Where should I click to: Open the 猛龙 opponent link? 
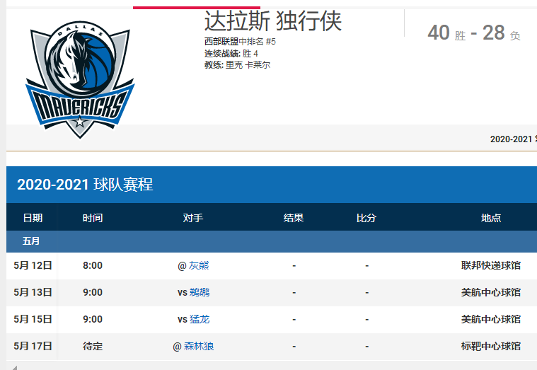click(199, 319)
